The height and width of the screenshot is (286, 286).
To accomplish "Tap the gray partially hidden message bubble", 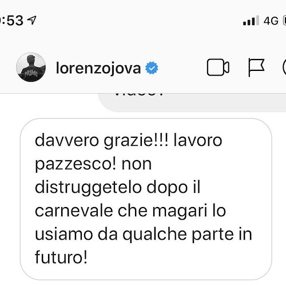I will click(192, 102).
